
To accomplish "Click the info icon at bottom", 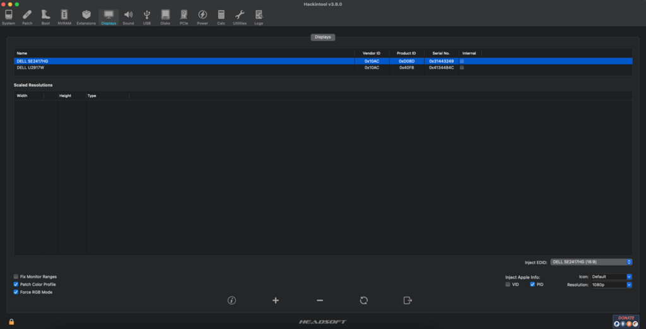I will (232, 301).
